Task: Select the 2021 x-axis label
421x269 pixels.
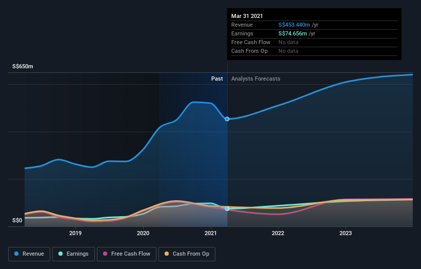Action: pyautogui.click(x=210, y=233)
